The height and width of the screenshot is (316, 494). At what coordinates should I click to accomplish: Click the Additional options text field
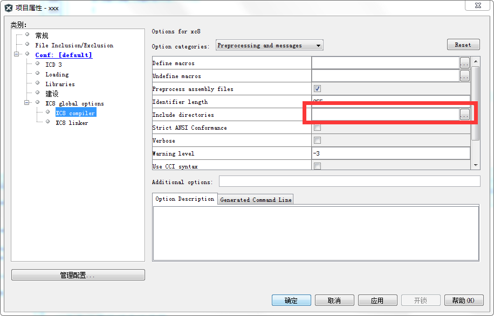click(x=349, y=181)
